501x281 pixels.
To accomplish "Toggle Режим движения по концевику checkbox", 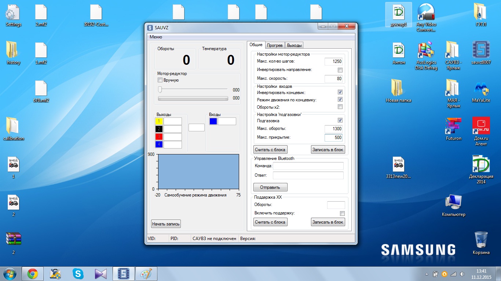I will (340, 100).
